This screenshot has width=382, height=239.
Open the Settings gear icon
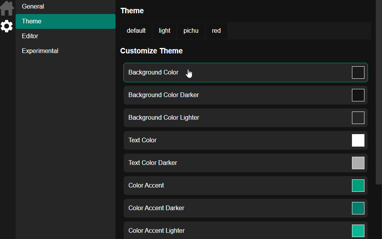7,26
